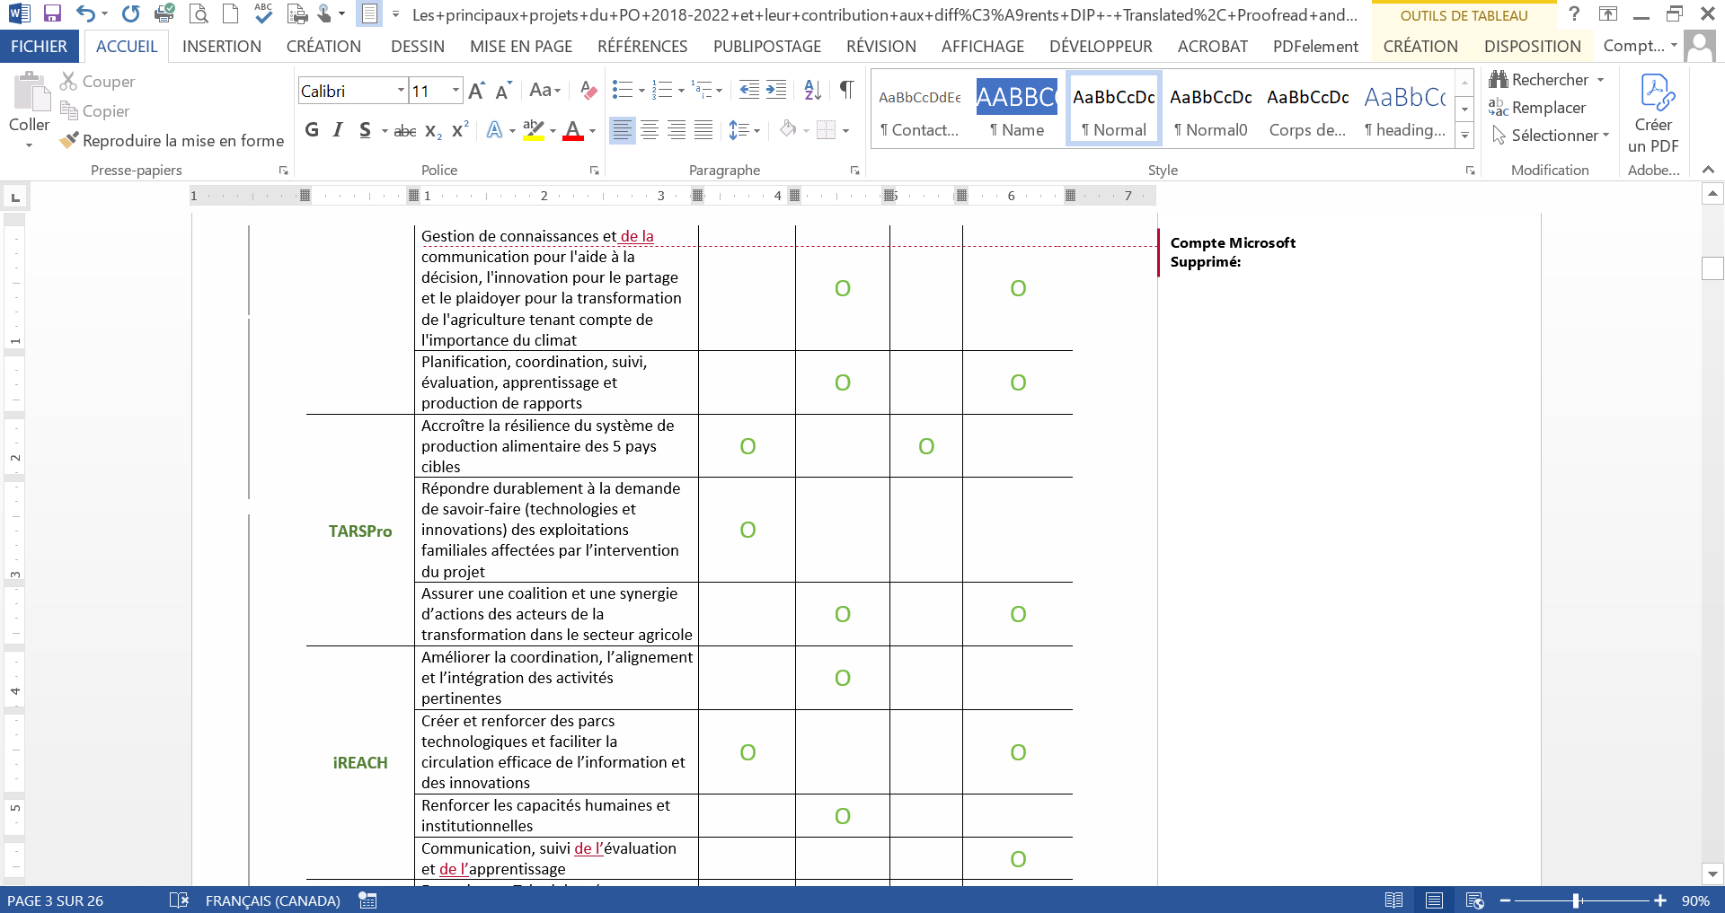Undo the last action
Screen dimensions: 1725x913
[x=85, y=13]
